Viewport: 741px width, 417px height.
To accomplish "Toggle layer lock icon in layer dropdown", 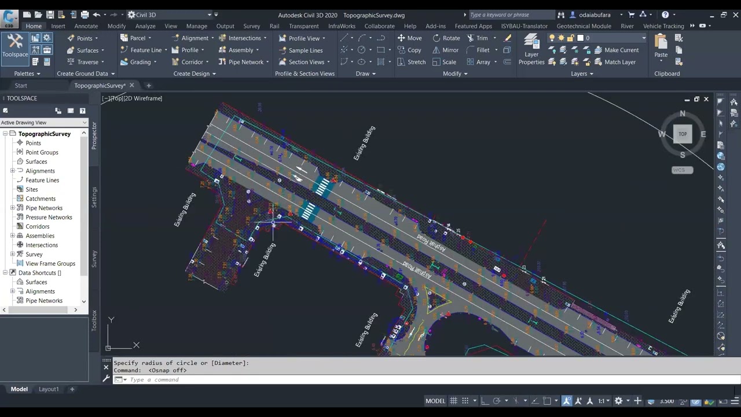I will coord(570,38).
